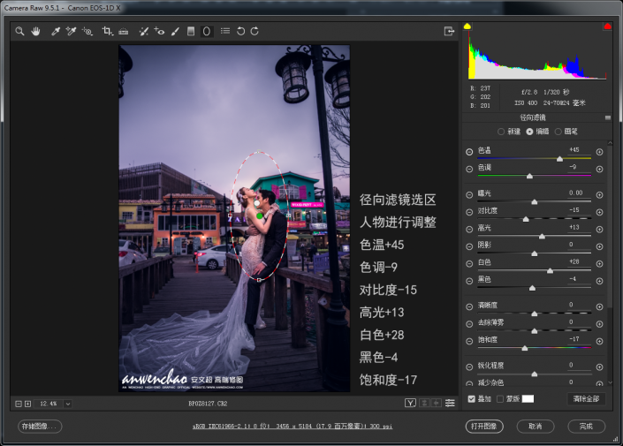Select the 新建 radio button
This screenshot has height=446, width=623.
pyautogui.click(x=501, y=132)
